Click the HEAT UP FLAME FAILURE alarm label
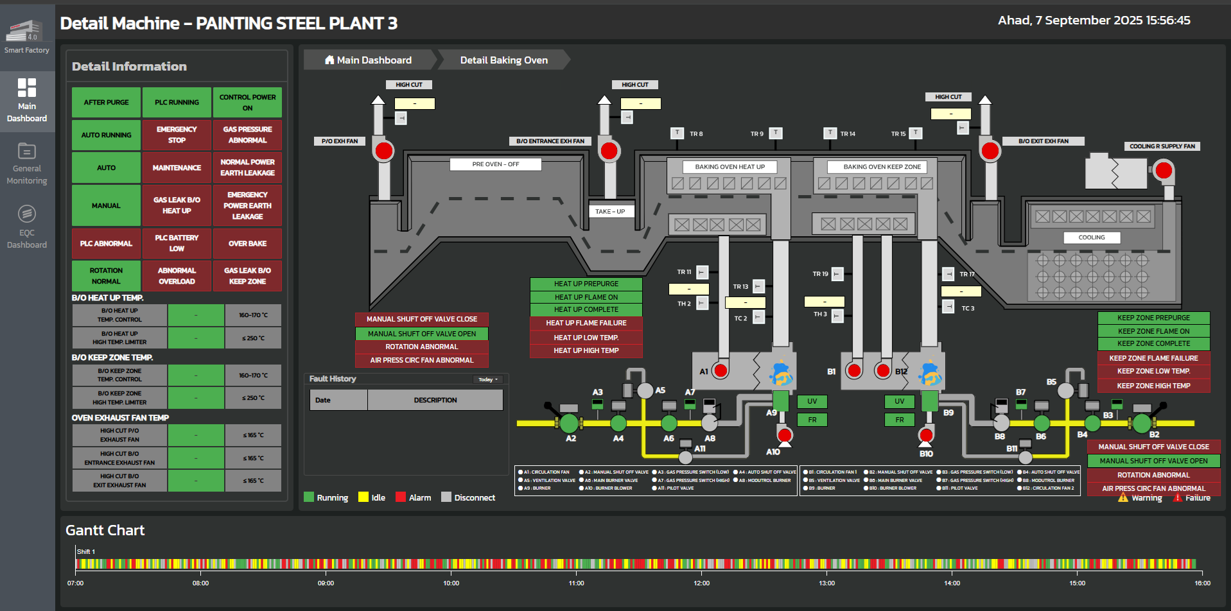Screen dimensions: 1231x611 [586, 323]
